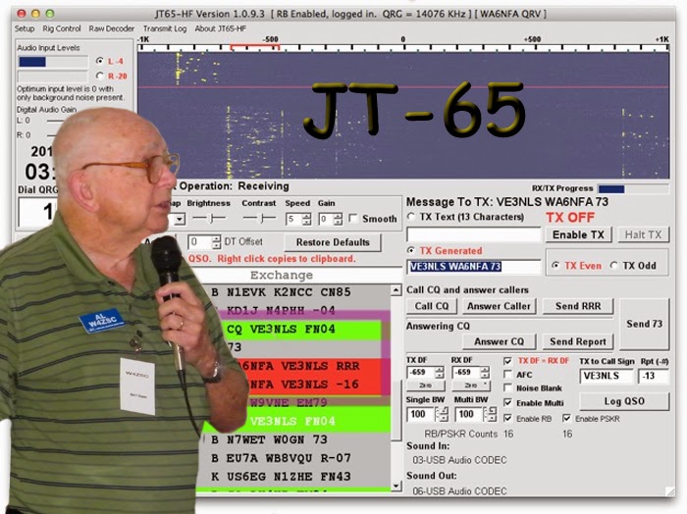Viewport: 687px width, 514px height.
Task: Adjust the Contrast slider
Action: (259, 218)
